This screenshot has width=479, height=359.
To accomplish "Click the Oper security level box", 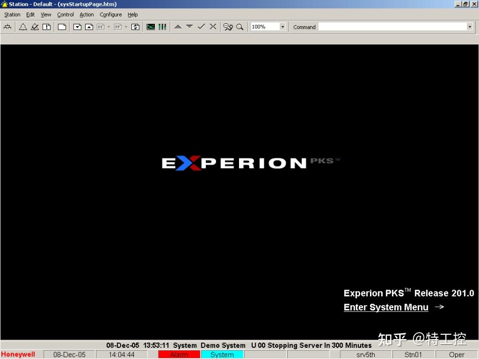I will tap(457, 355).
